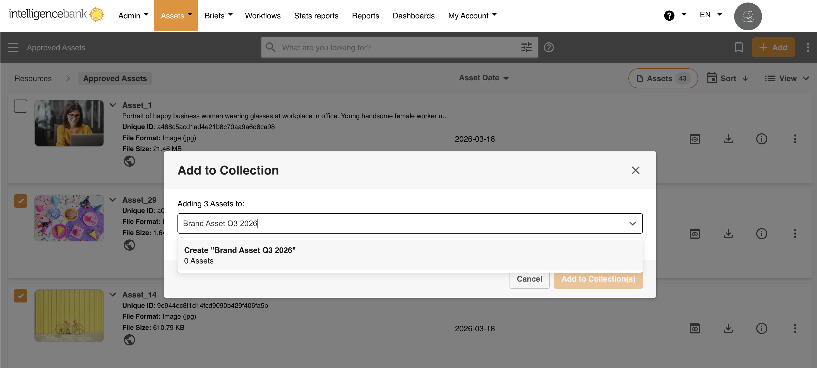The height and width of the screenshot is (368, 817).
Task: Open info icon for Asset_29
Action: 761,234
